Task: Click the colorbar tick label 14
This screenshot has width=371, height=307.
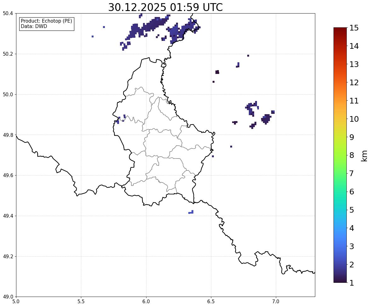Action: 354,46
